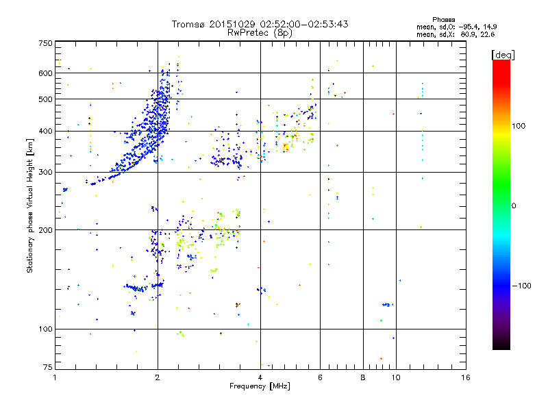Click the y-axis '300' tick label
This screenshot has height=411, width=548.
click(x=45, y=172)
